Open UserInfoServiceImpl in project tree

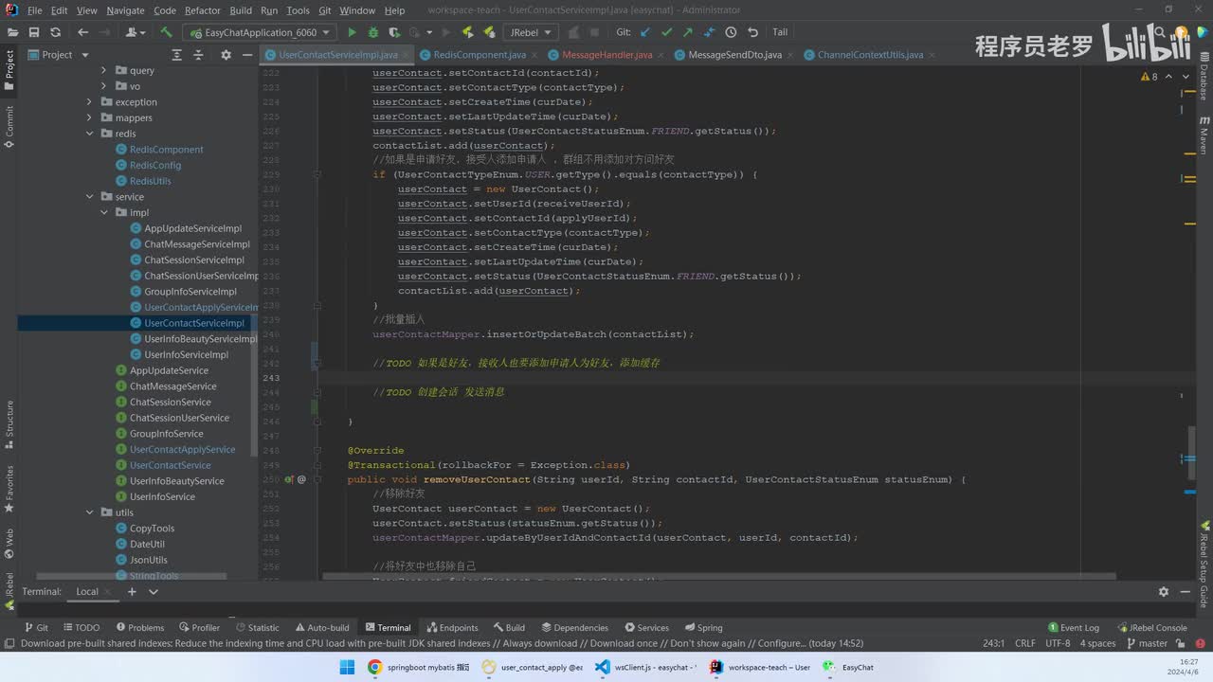[x=186, y=354]
